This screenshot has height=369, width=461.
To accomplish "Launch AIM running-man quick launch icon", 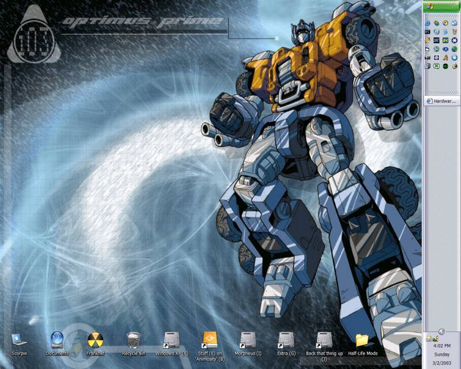I will click(x=445, y=58).
